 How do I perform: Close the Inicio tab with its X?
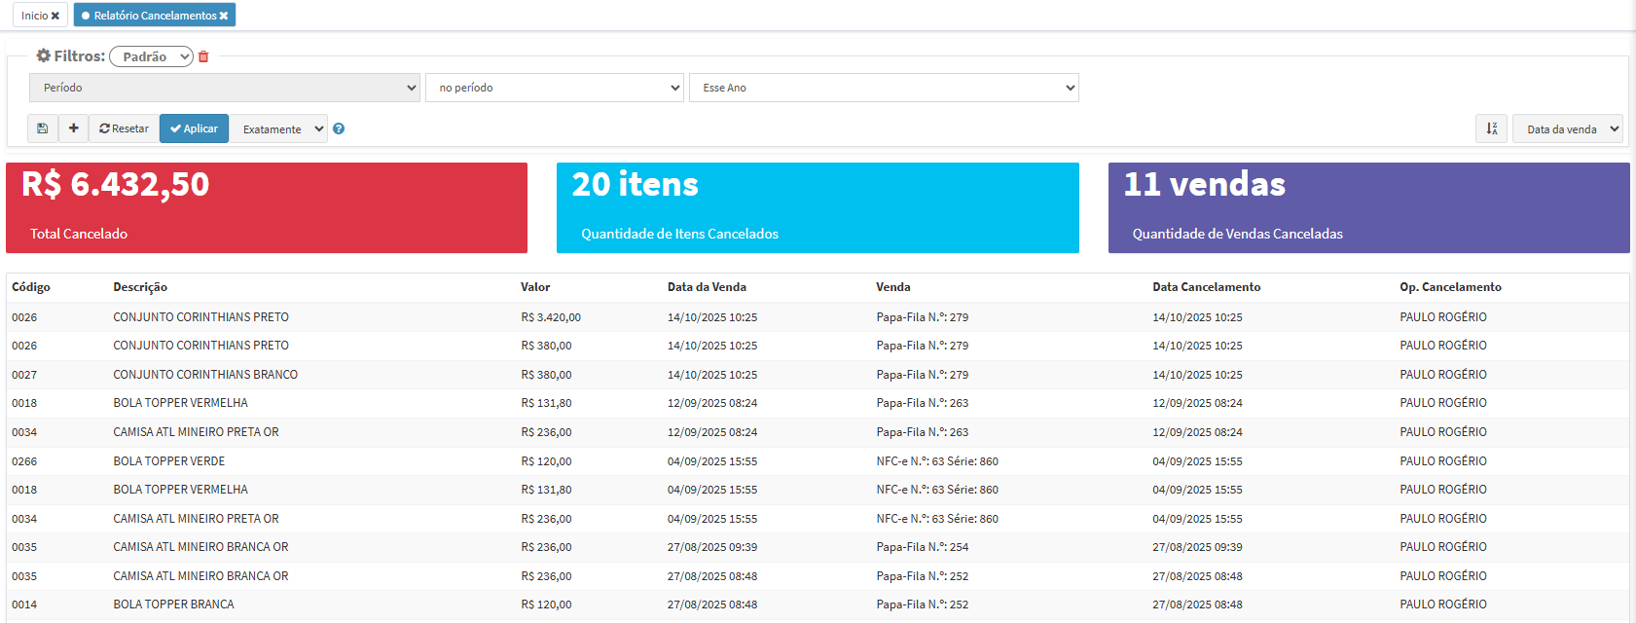55,16
